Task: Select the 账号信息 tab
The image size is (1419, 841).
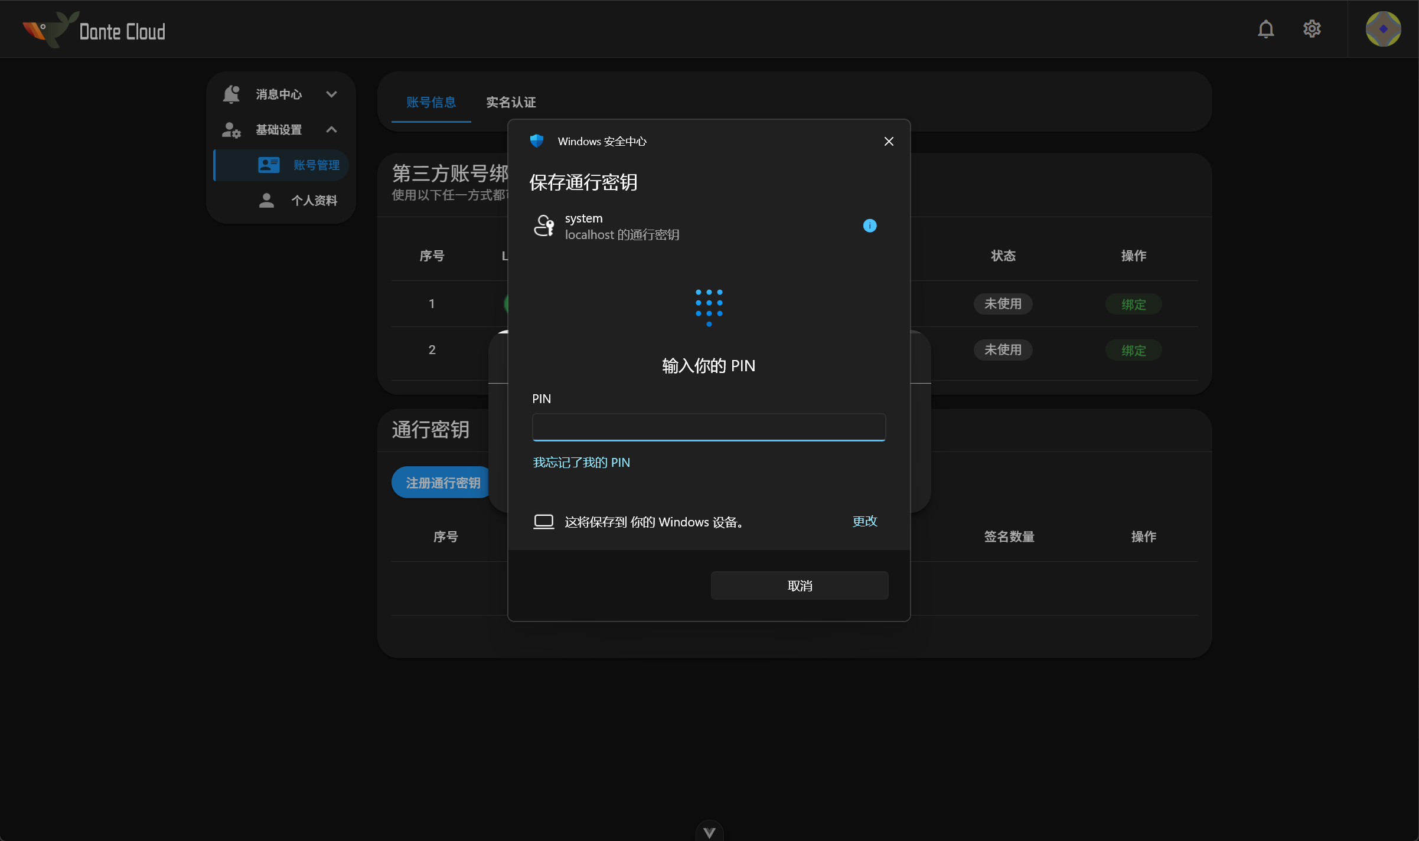Action: tap(430, 102)
